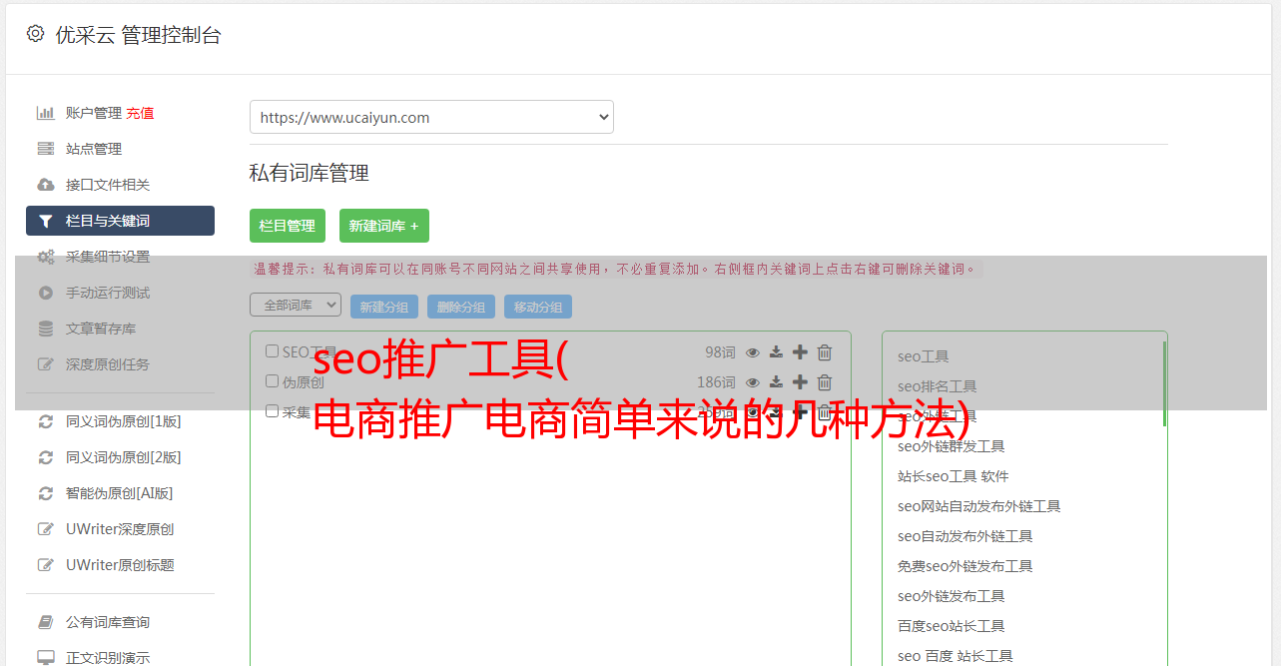The height and width of the screenshot is (666, 1281).
Task: Open UWriter原创标题 in the sidebar
Action: [x=120, y=565]
